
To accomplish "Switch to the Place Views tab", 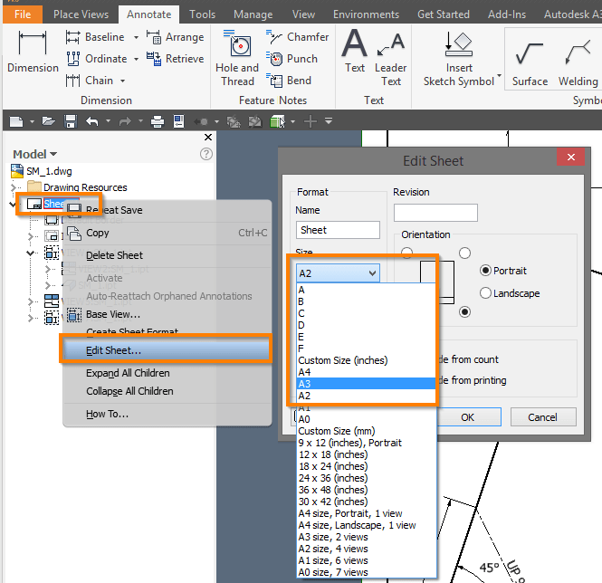I will 81,14.
